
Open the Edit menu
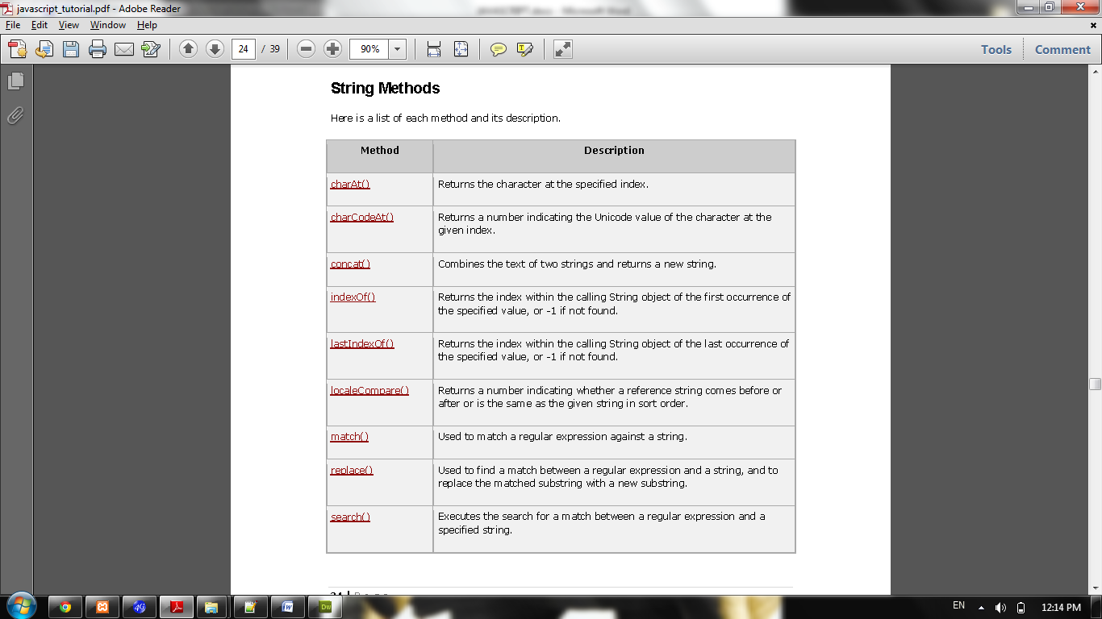pyautogui.click(x=40, y=25)
